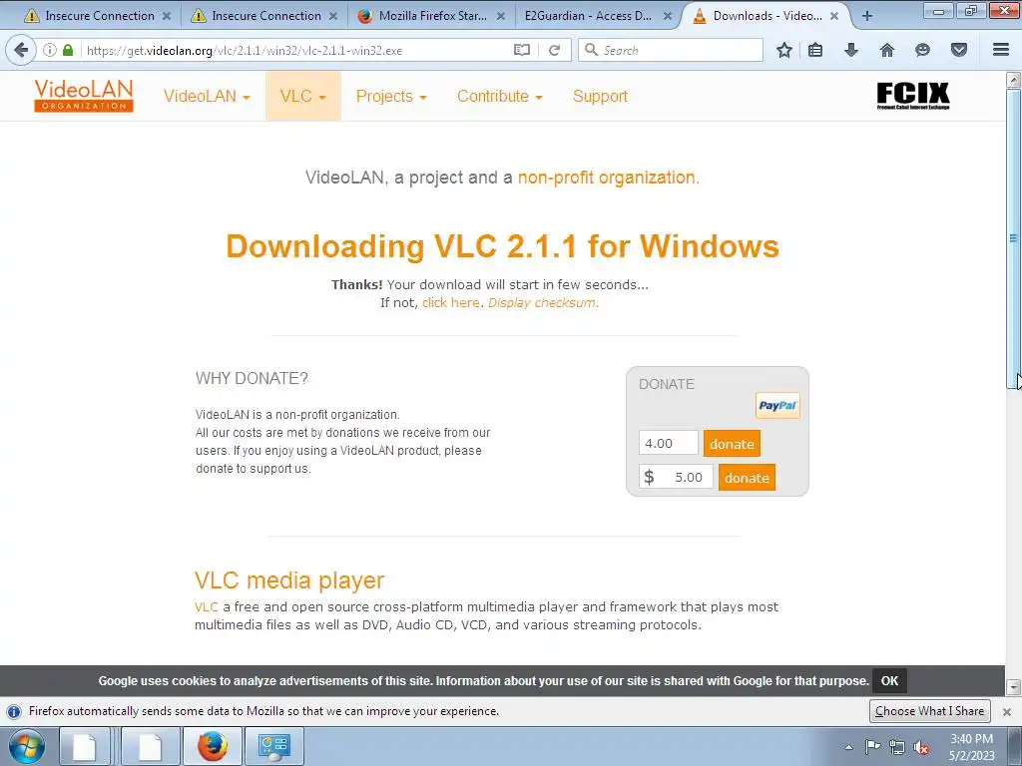This screenshot has height=766, width=1022.
Task: Open the Windows Start orb
Action: click(27, 746)
